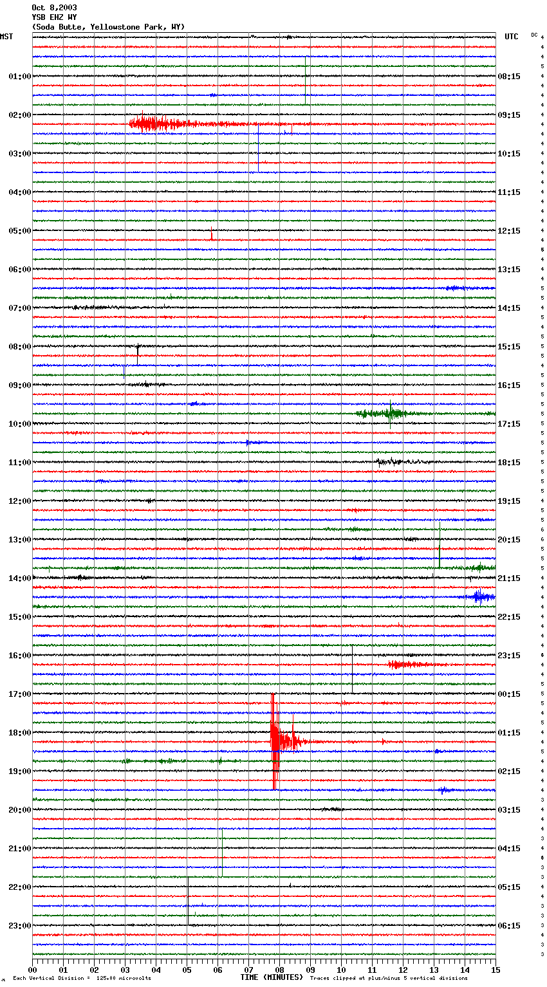
Task: Select the 11:00 MST time label
Action: tap(20, 463)
